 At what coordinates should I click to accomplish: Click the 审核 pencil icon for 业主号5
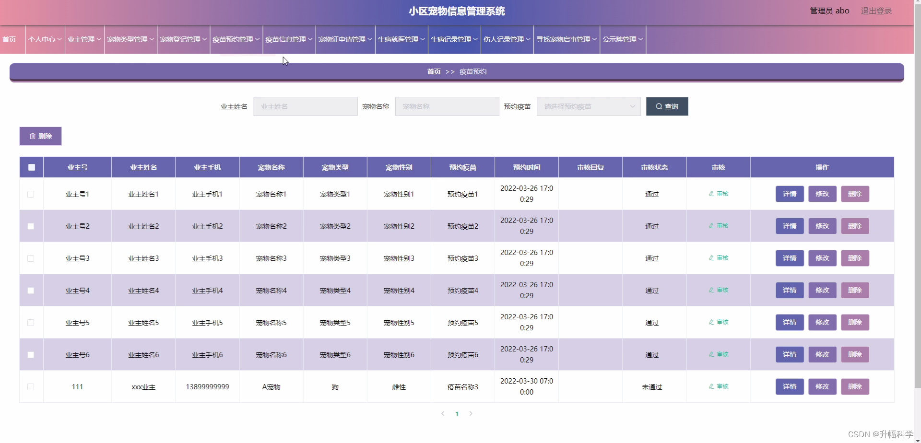pyautogui.click(x=711, y=322)
